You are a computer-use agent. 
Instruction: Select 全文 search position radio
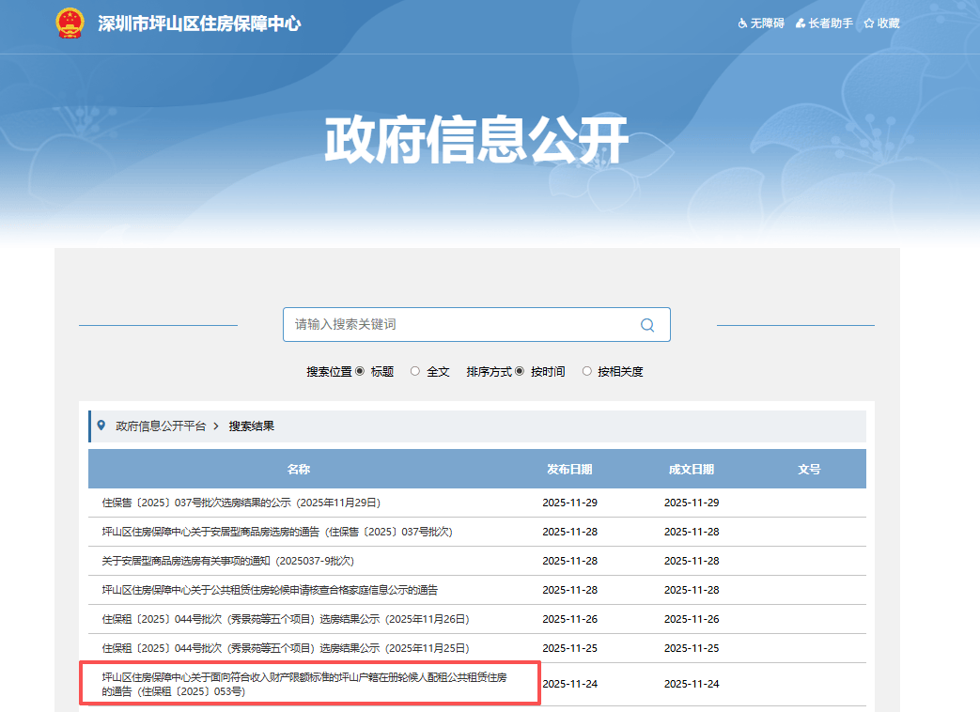click(415, 371)
